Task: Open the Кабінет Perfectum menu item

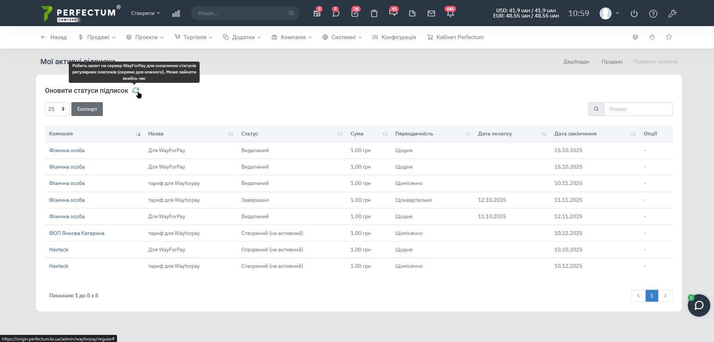Action: pos(455,37)
